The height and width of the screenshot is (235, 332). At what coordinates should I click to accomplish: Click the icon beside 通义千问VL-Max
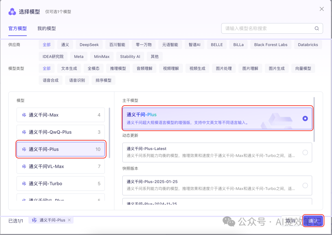click(x=24, y=166)
